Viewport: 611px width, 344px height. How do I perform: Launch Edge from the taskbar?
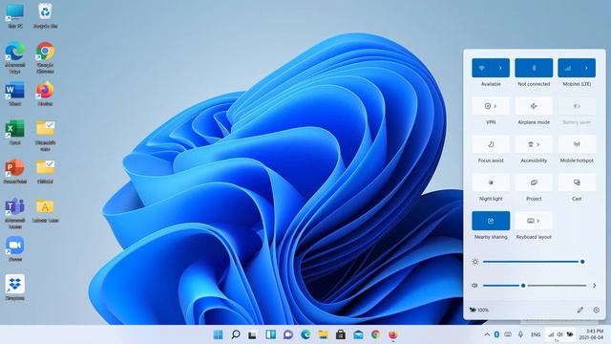point(305,334)
